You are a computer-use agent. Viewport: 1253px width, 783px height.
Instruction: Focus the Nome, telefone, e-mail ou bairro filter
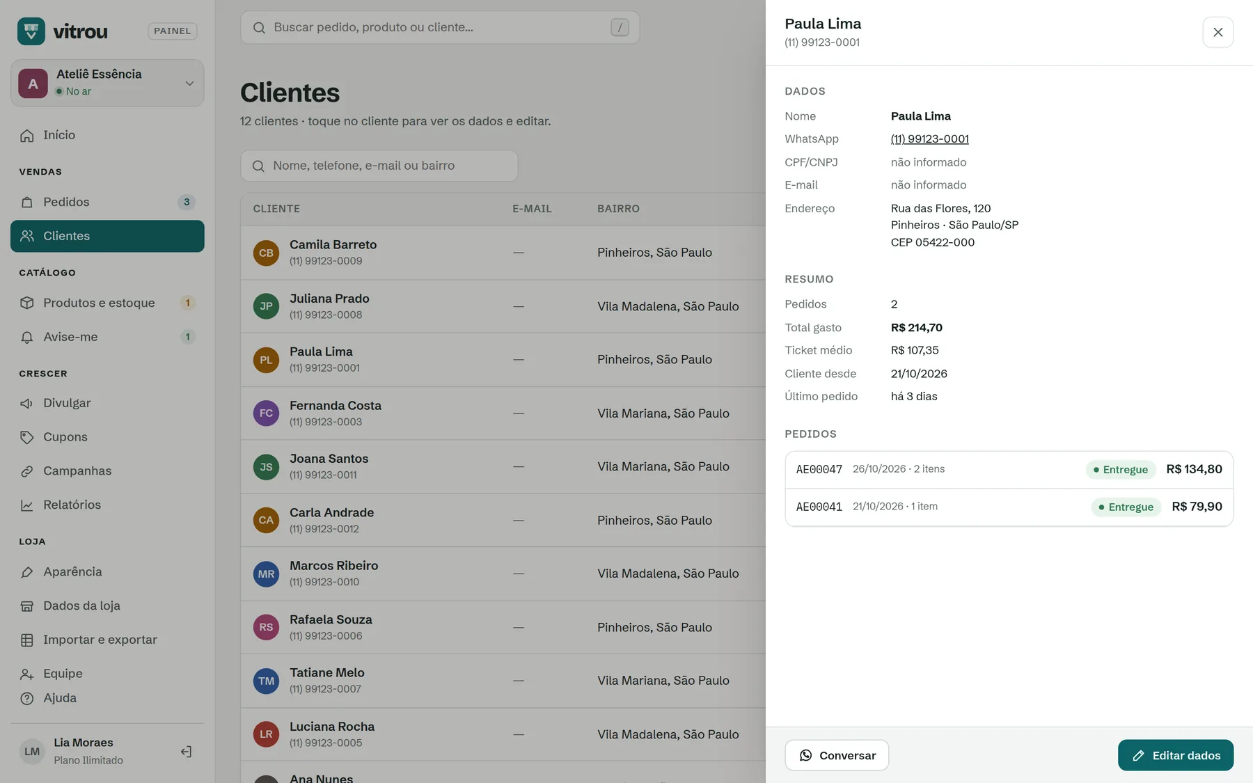pos(379,166)
